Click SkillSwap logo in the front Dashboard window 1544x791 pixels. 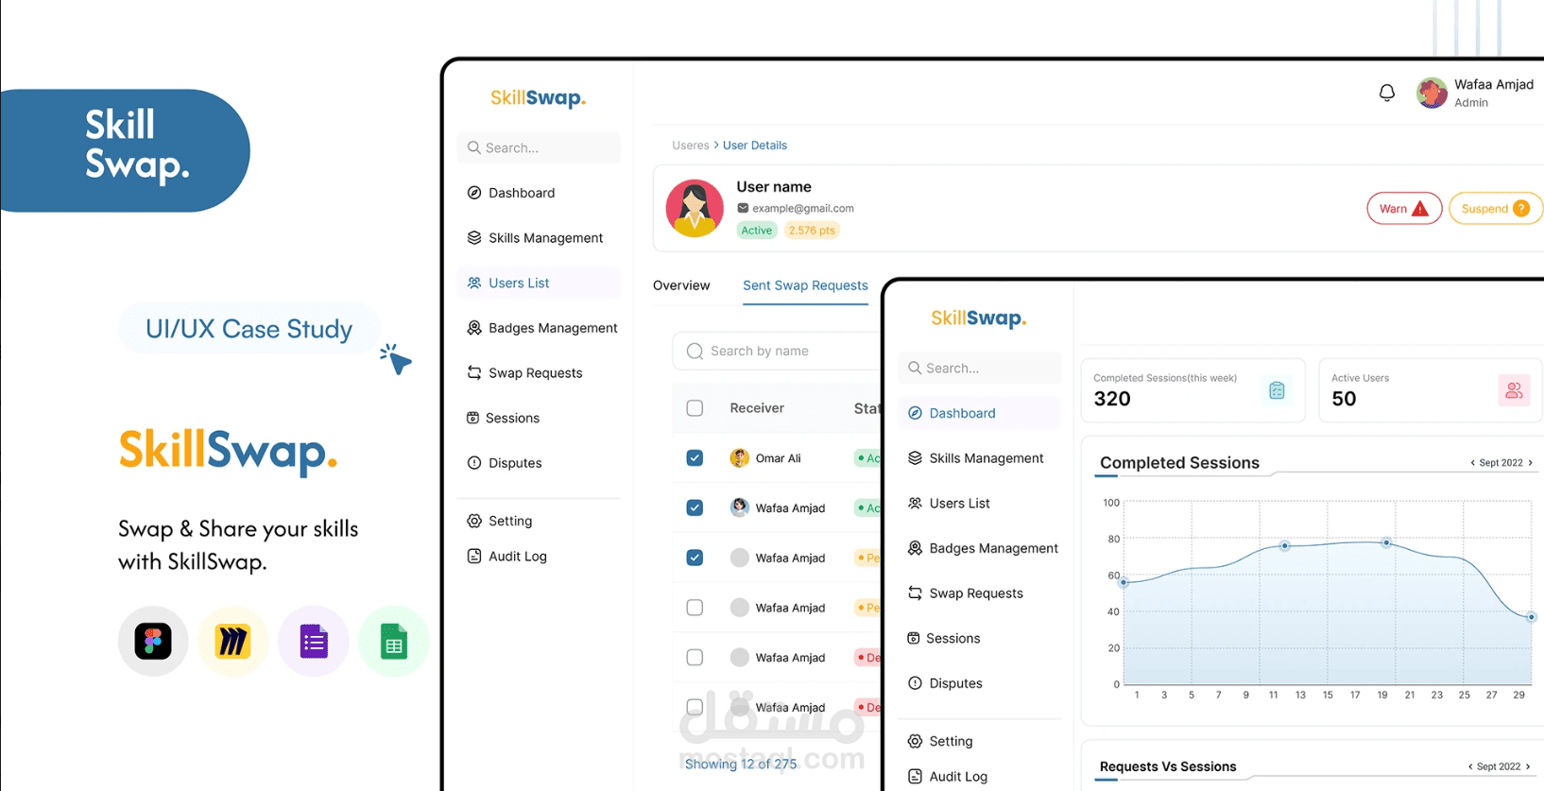tap(979, 318)
